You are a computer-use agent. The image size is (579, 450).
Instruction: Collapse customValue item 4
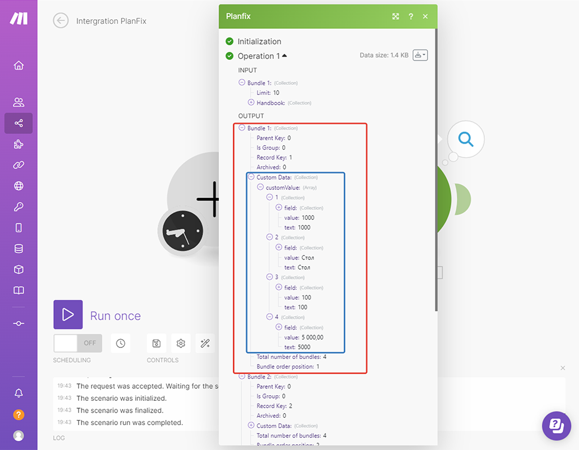click(270, 317)
